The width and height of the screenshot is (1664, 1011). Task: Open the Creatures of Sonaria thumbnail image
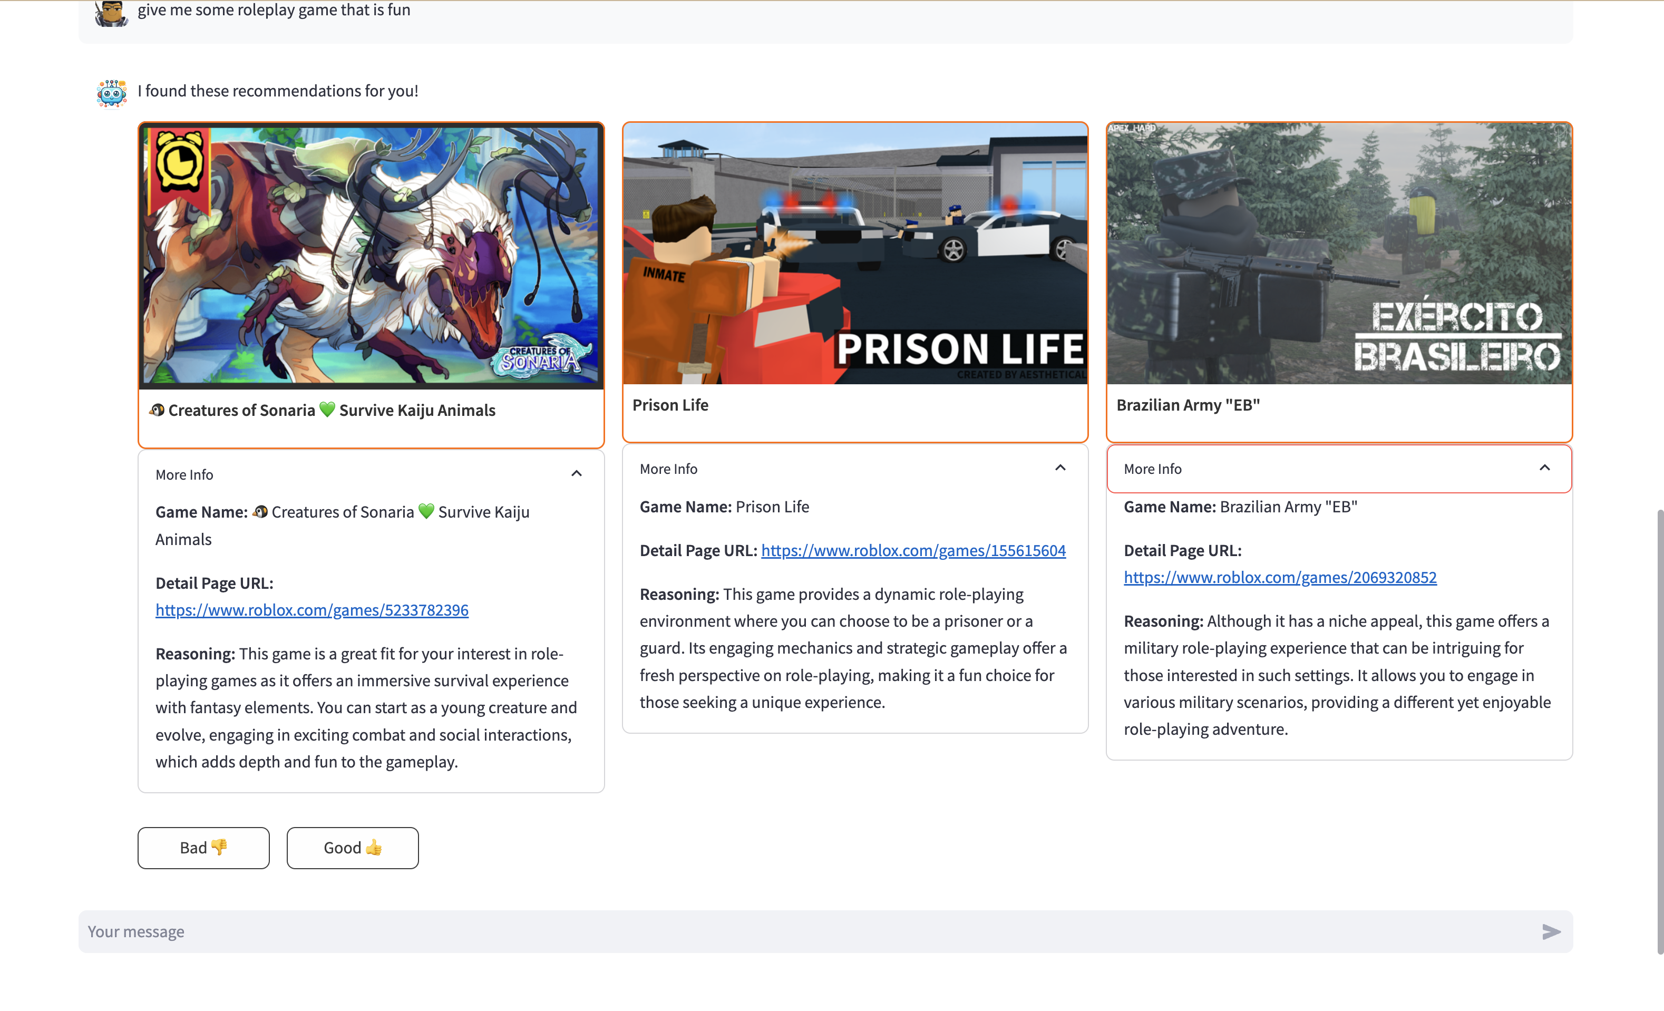(x=371, y=255)
